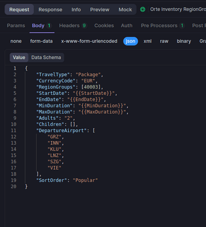The width and height of the screenshot is (206, 227).
Task: Click the "INN" airport code
Action: 54,143
